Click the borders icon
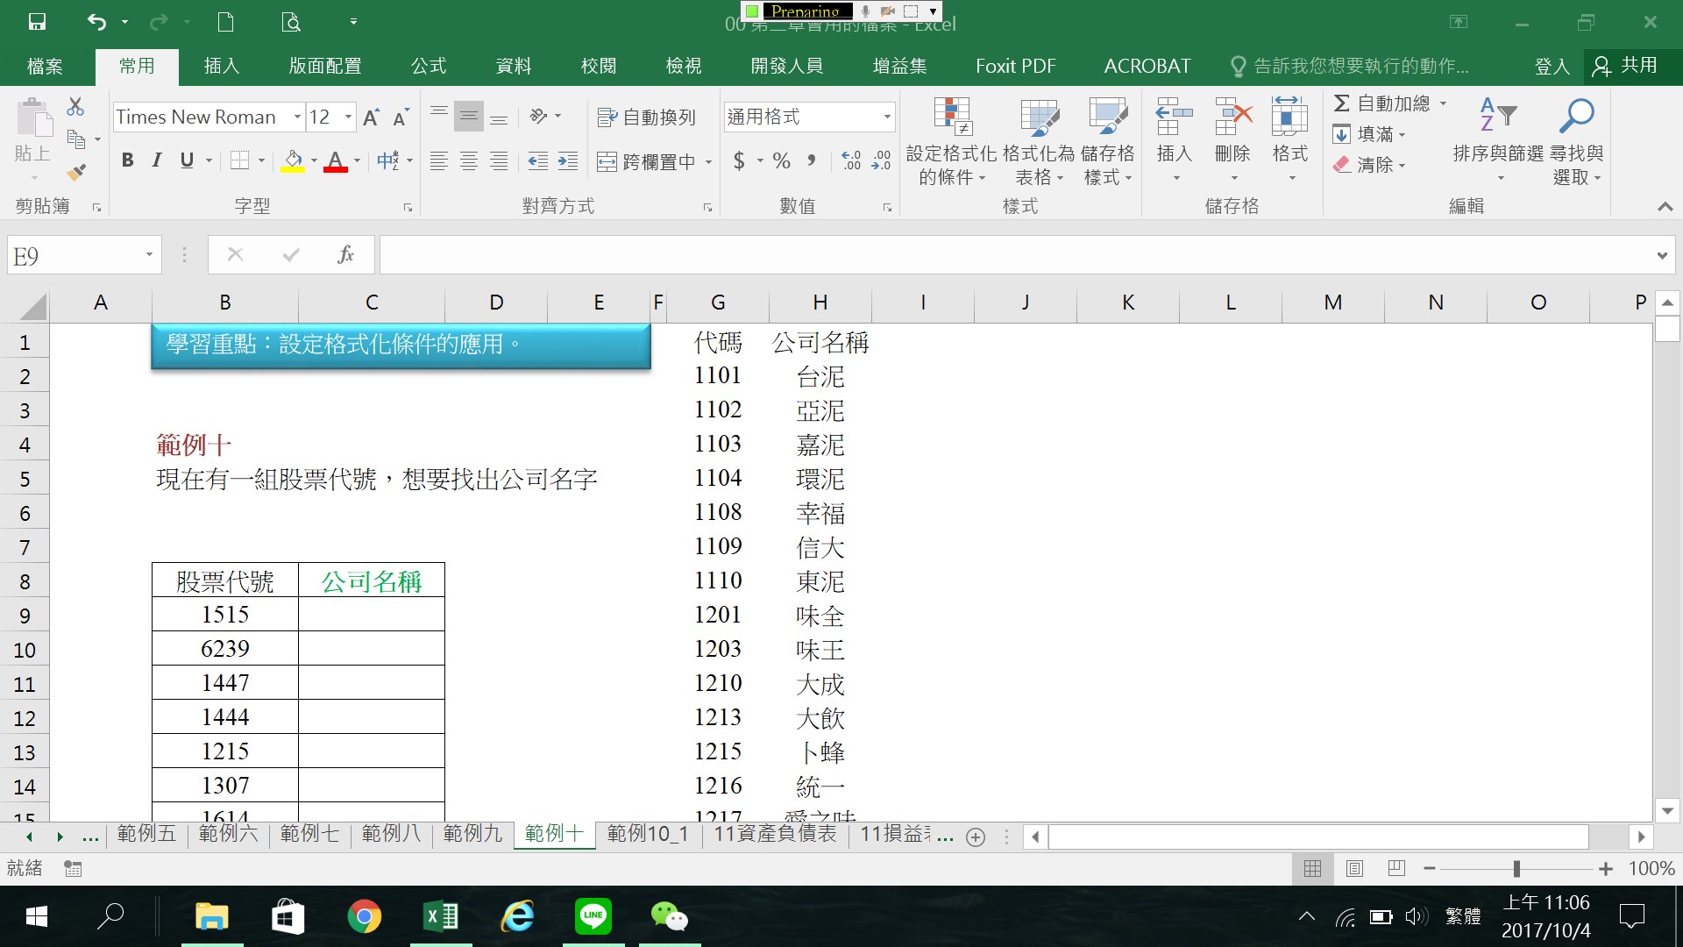 239,160
